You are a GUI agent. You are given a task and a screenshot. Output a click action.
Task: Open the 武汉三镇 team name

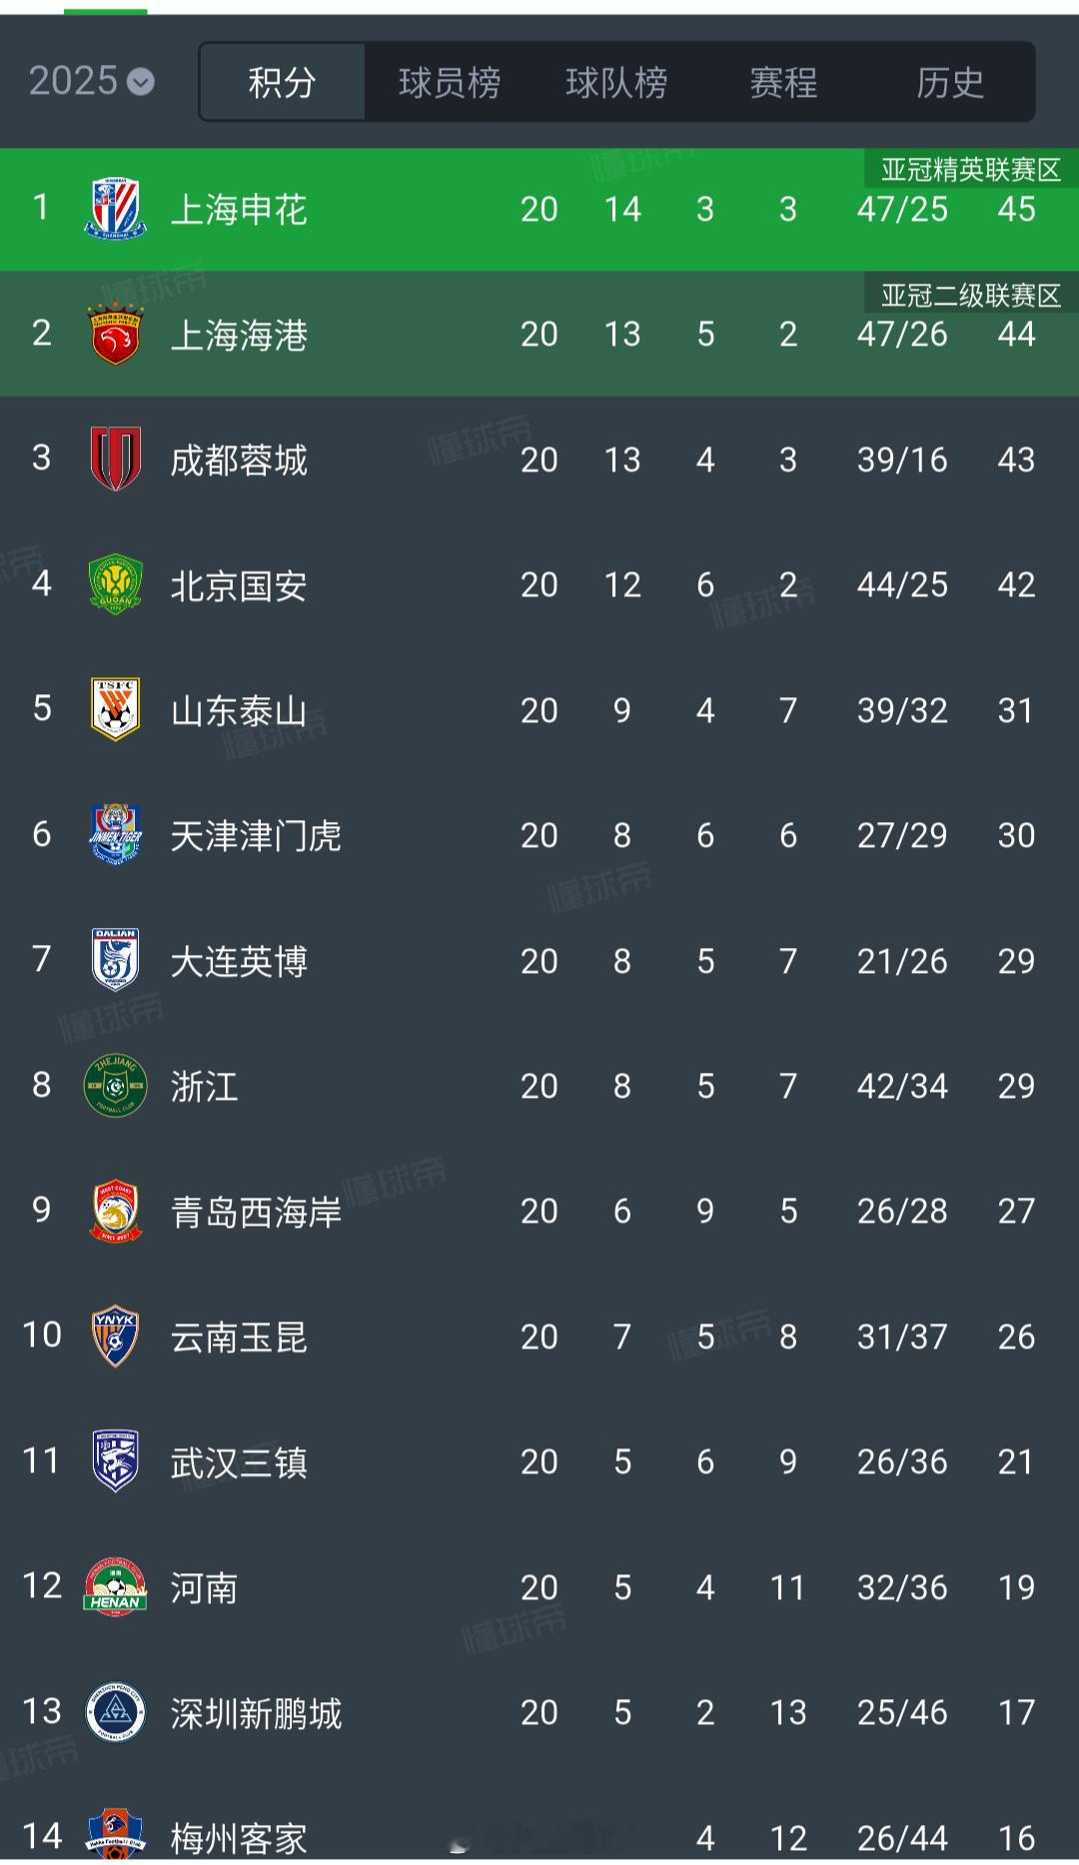pos(239,1462)
